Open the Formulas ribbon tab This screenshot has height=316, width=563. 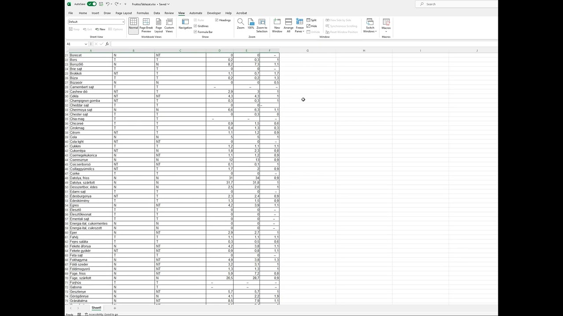(x=143, y=13)
